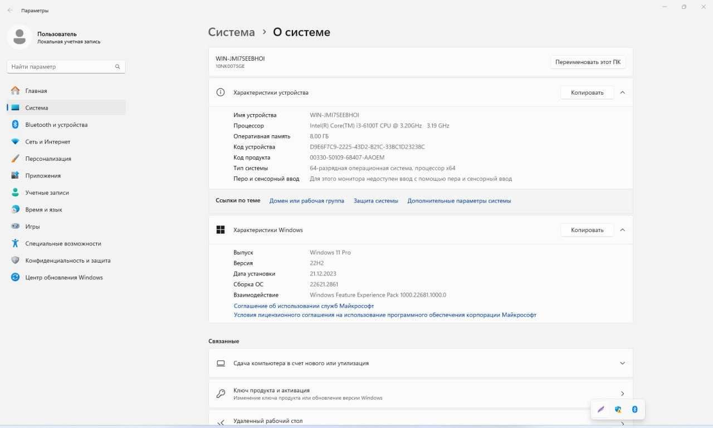Click the Windows logo beside Характеристики Windows

(x=221, y=230)
